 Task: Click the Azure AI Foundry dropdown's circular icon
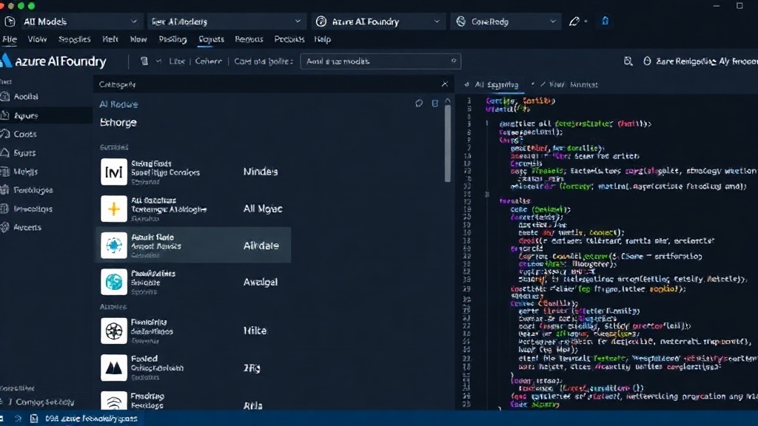(x=321, y=21)
